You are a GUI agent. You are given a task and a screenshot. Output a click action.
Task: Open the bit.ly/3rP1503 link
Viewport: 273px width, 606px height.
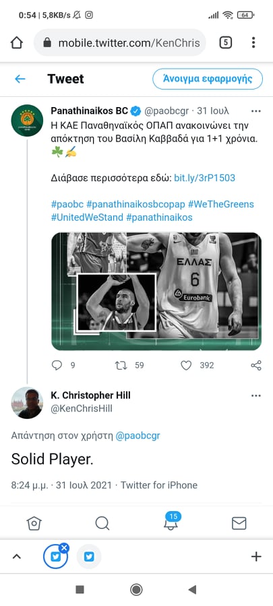[204, 178]
